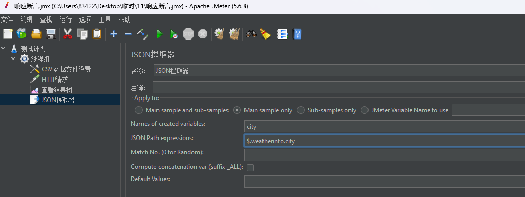Select HTTP请求 in the tree

(x=55, y=80)
